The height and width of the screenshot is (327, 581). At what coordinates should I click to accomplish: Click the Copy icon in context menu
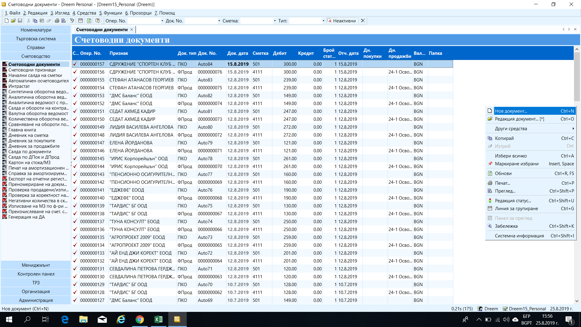coord(490,138)
